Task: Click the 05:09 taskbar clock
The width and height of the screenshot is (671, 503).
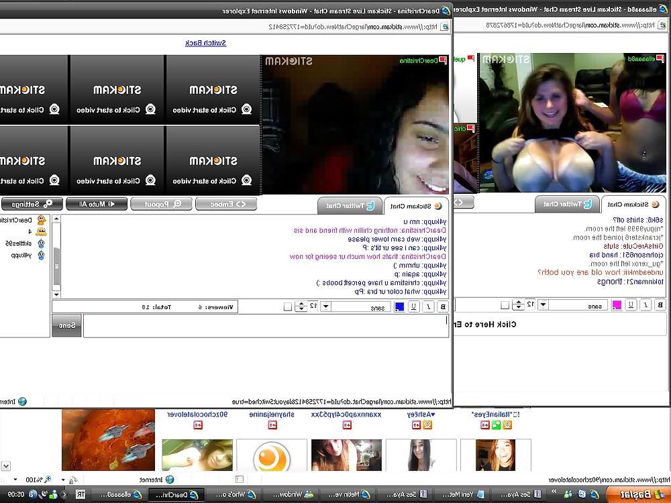Action: [16, 494]
